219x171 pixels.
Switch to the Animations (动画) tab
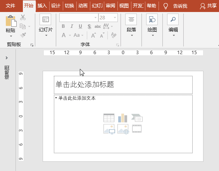click(x=83, y=6)
